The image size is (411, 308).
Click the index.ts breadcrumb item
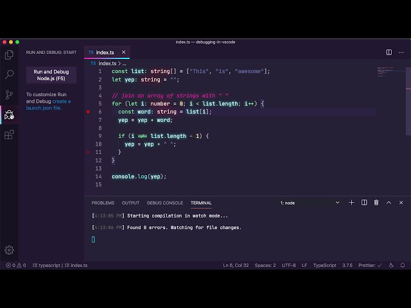coord(107,64)
